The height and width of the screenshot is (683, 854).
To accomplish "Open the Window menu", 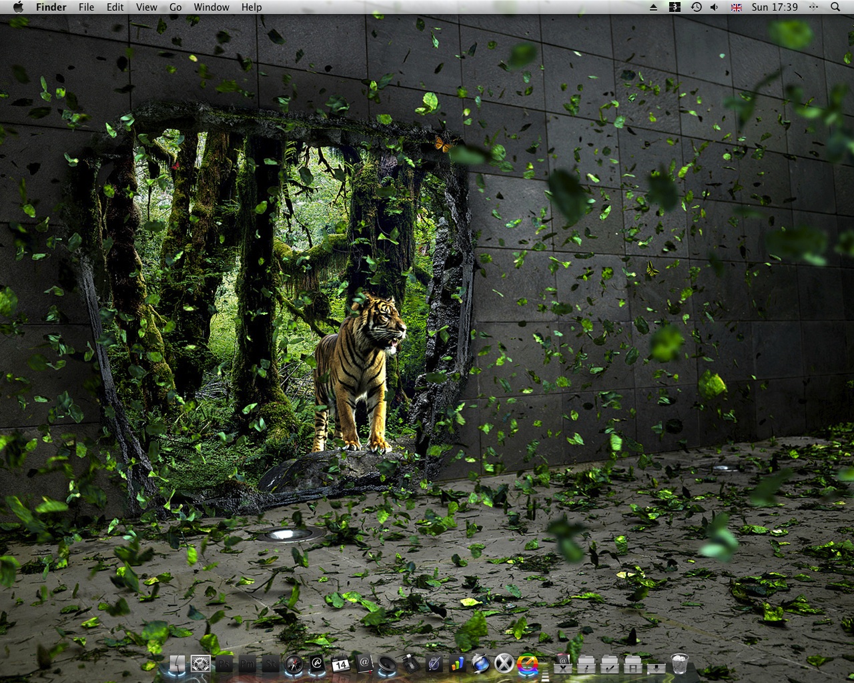I will point(211,7).
